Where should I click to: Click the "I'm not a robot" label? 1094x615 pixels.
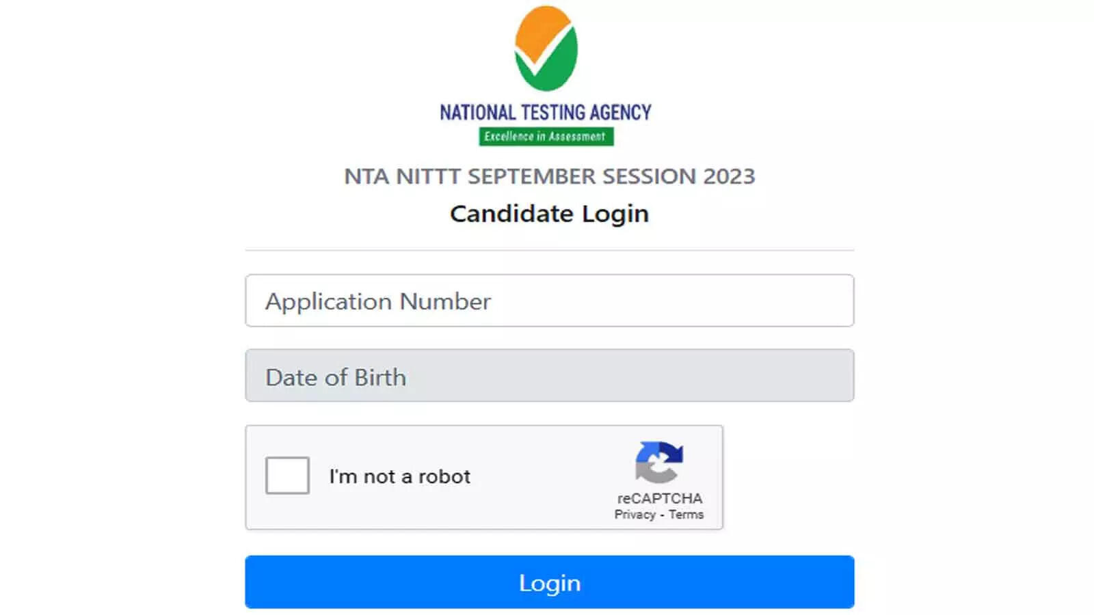(x=399, y=476)
